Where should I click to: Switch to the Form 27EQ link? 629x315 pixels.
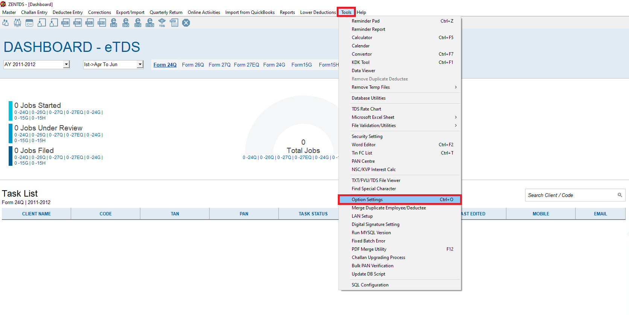[x=246, y=65]
